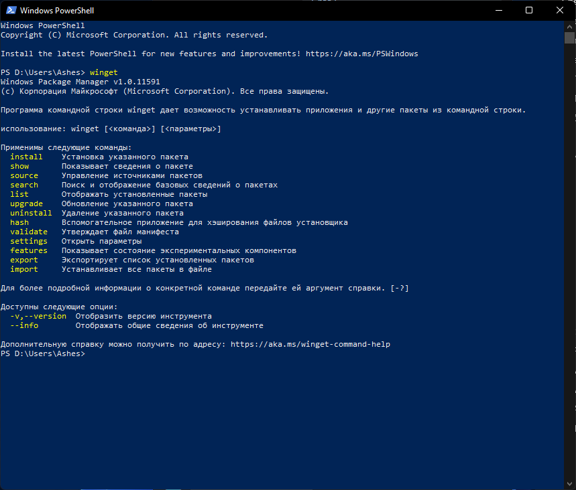Click 'Открыть параметры' description
The height and width of the screenshot is (490, 576).
click(x=102, y=242)
